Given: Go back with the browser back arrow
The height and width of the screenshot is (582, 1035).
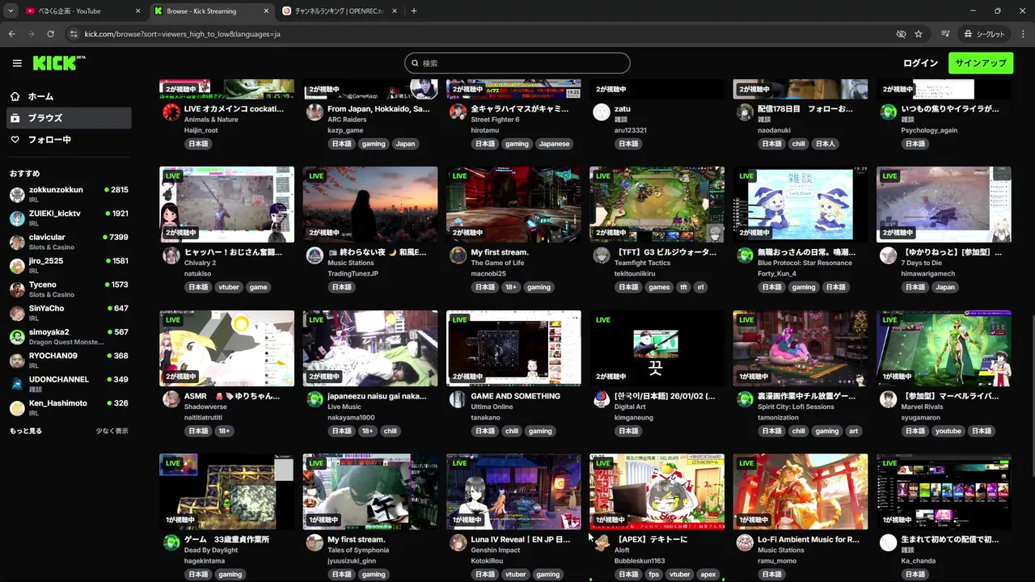Looking at the screenshot, I should click(11, 34).
